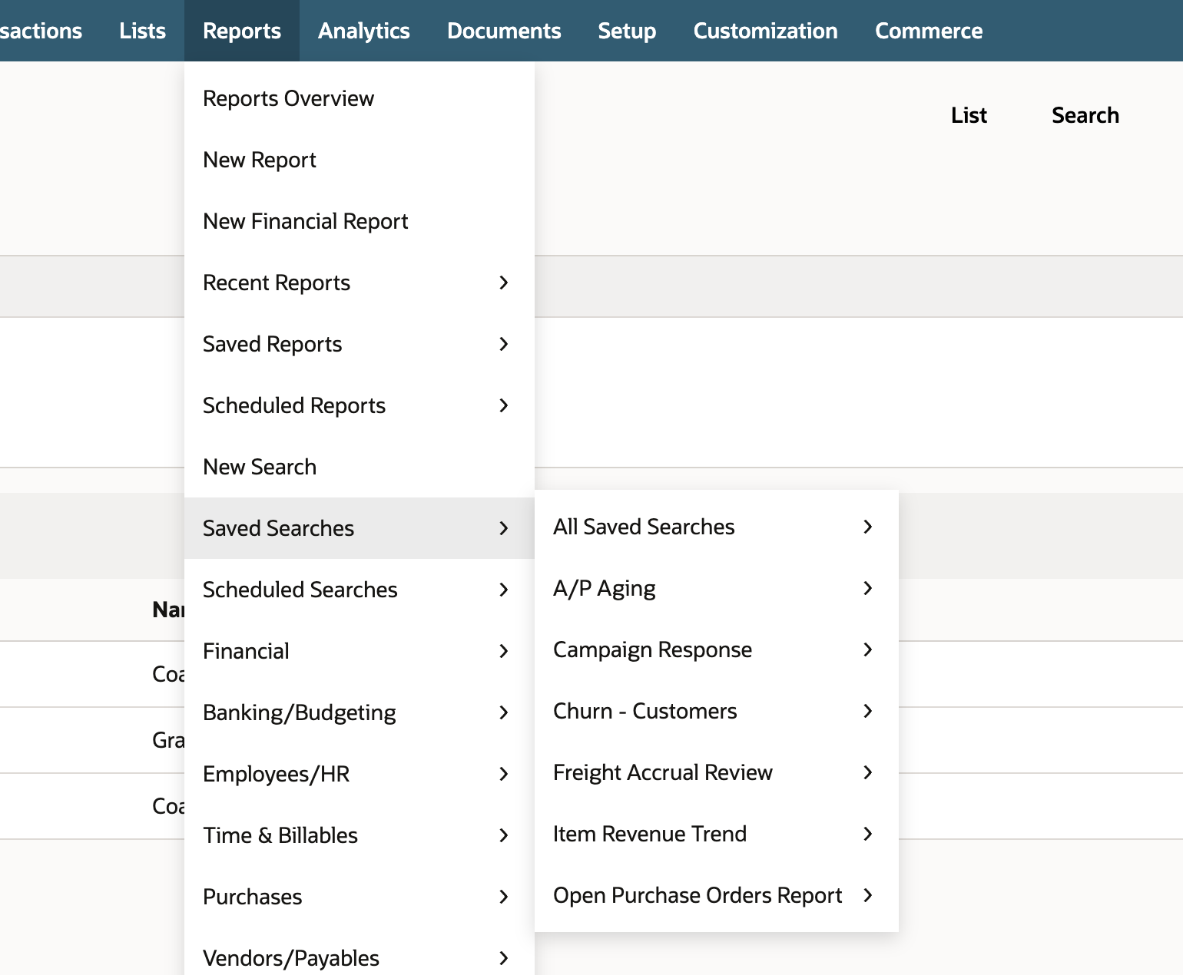The height and width of the screenshot is (975, 1183).
Task: Open the Reports menu tab
Action: (x=242, y=31)
